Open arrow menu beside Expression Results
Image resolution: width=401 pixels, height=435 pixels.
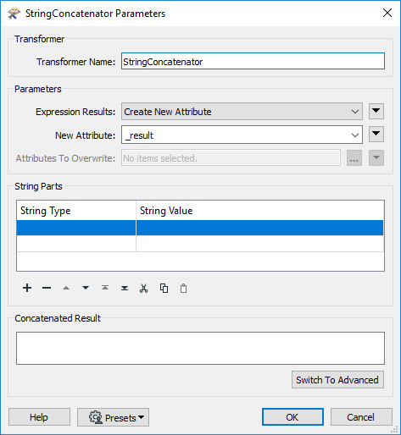[x=376, y=111]
